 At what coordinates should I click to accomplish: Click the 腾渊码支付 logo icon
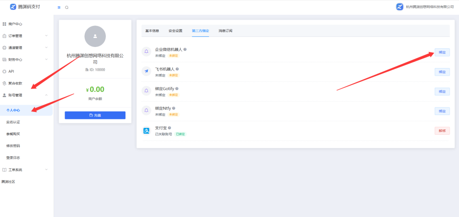[13, 7]
